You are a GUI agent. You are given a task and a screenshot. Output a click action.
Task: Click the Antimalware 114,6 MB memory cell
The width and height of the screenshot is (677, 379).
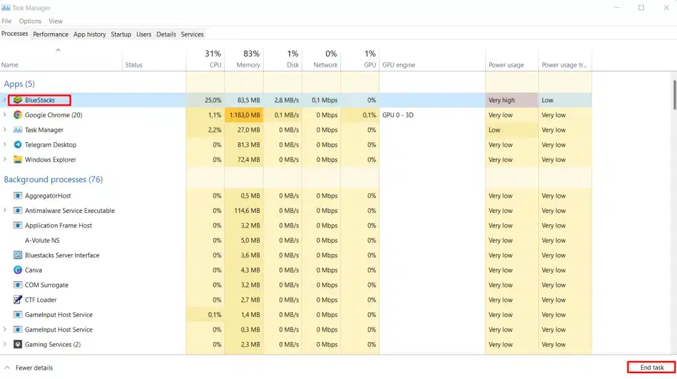[x=244, y=210]
